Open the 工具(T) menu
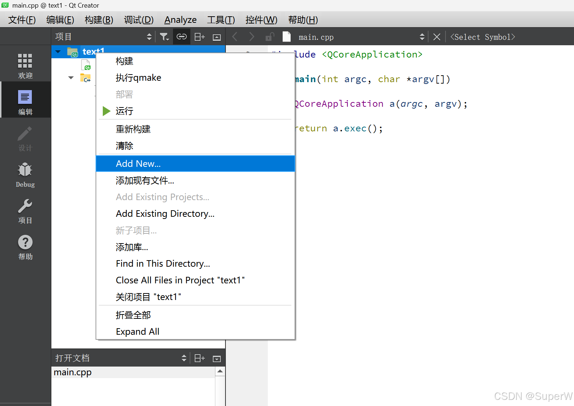This screenshot has width=574, height=406. tap(221, 20)
